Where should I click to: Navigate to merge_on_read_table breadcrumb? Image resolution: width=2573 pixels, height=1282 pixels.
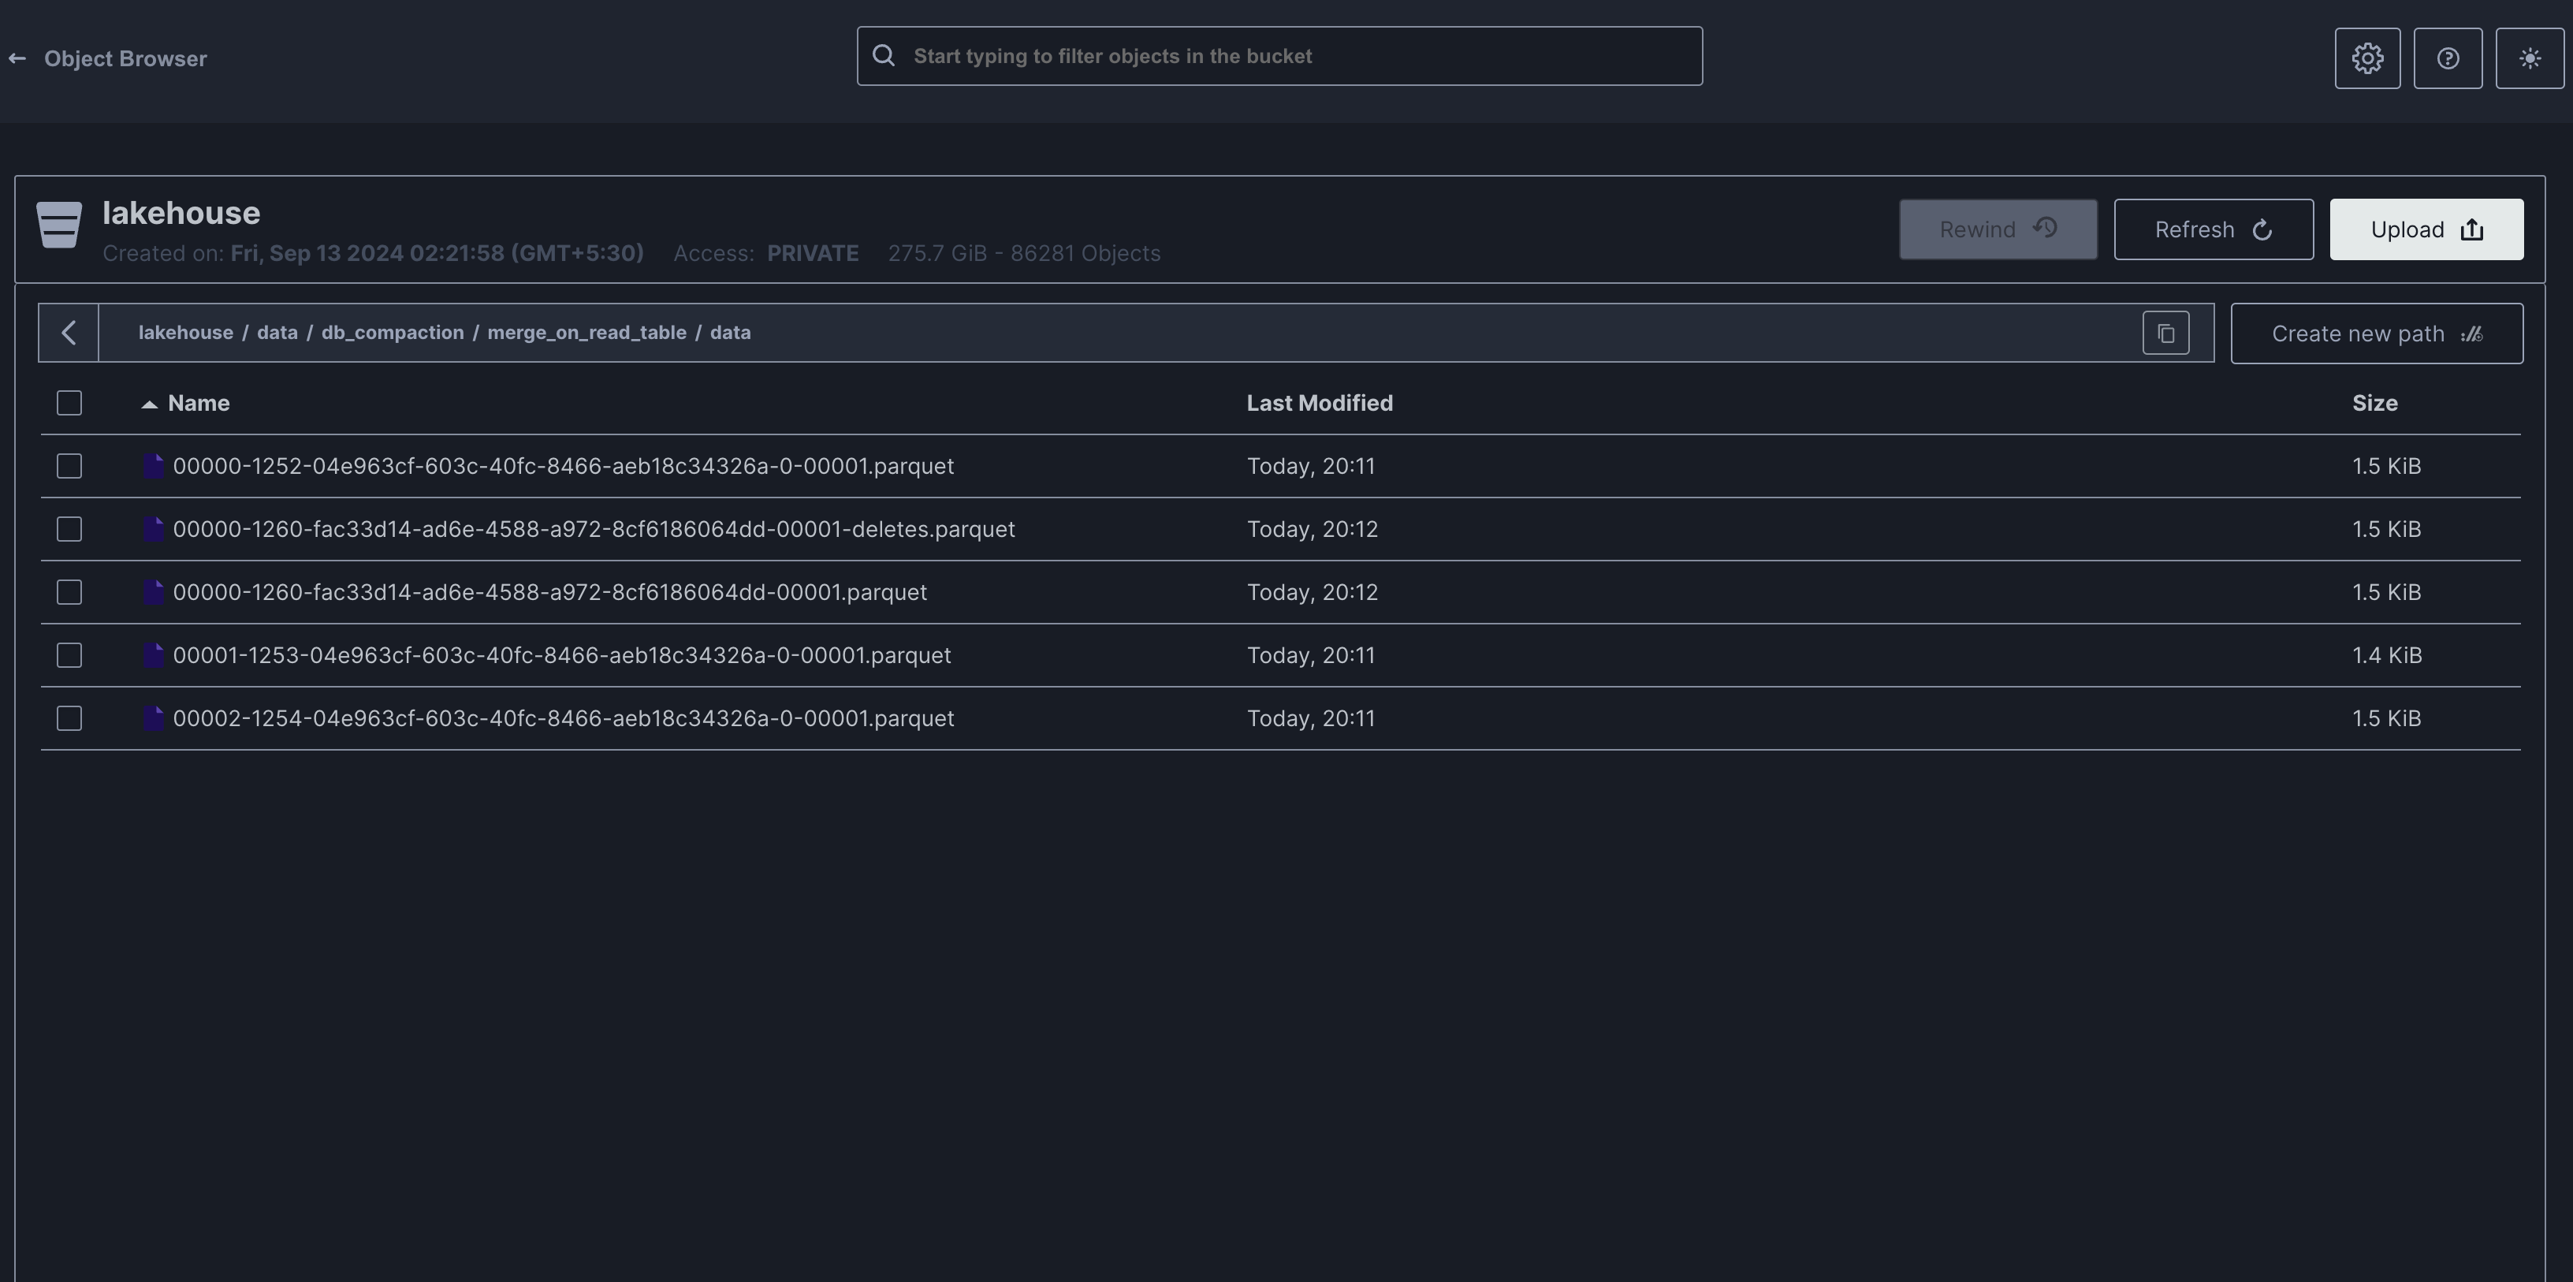click(586, 332)
